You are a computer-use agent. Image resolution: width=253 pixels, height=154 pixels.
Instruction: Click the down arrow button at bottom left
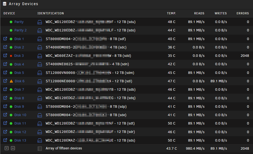(x=6, y=148)
